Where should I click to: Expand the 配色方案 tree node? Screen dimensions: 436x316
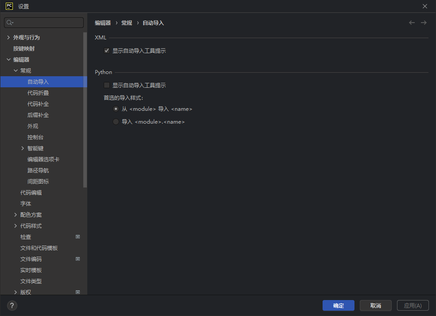(x=16, y=215)
